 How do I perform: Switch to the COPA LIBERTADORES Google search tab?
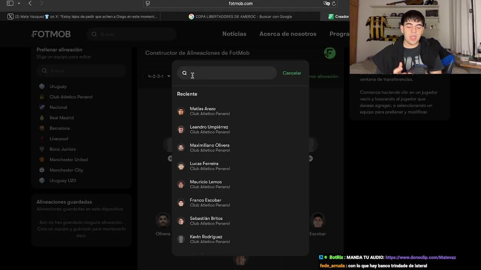coord(240,16)
